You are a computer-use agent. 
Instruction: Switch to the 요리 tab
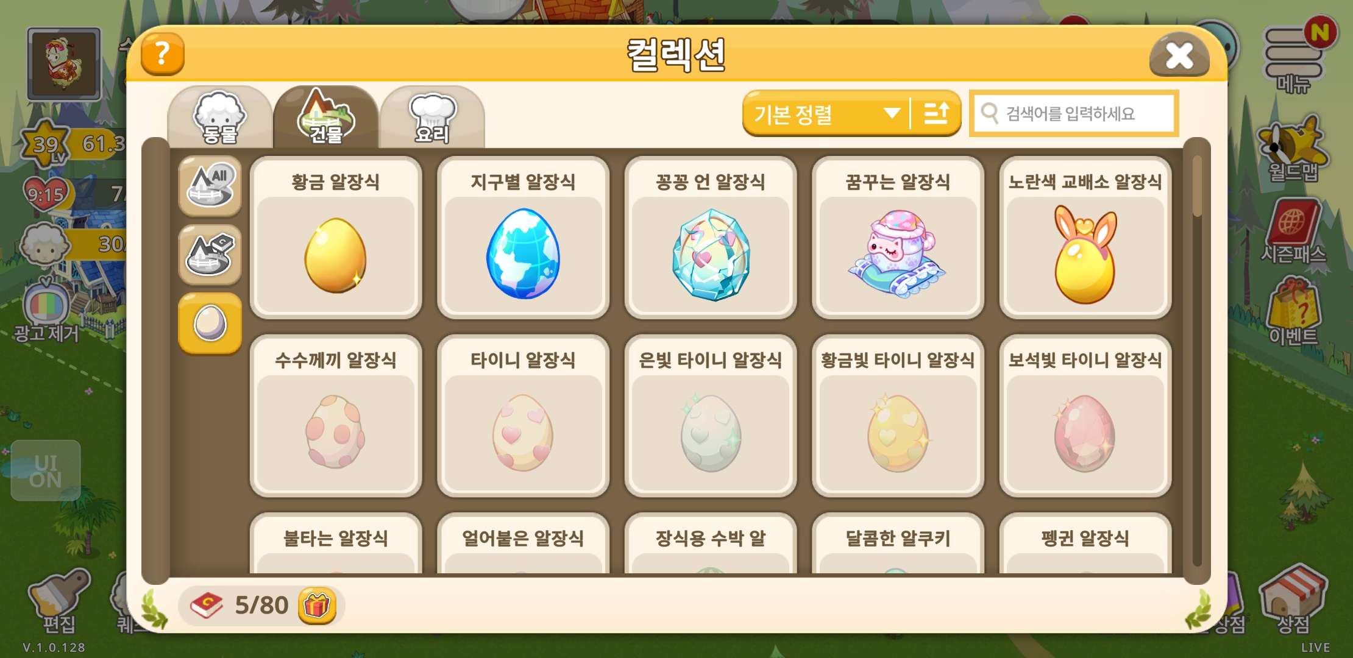click(432, 117)
